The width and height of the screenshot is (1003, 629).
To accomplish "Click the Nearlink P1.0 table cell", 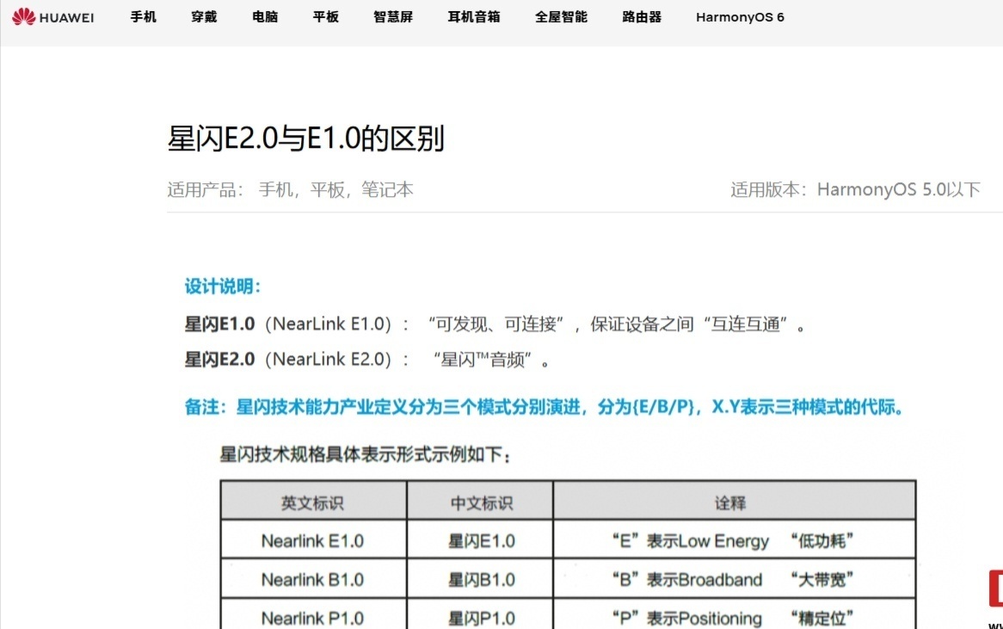I will click(x=313, y=615).
